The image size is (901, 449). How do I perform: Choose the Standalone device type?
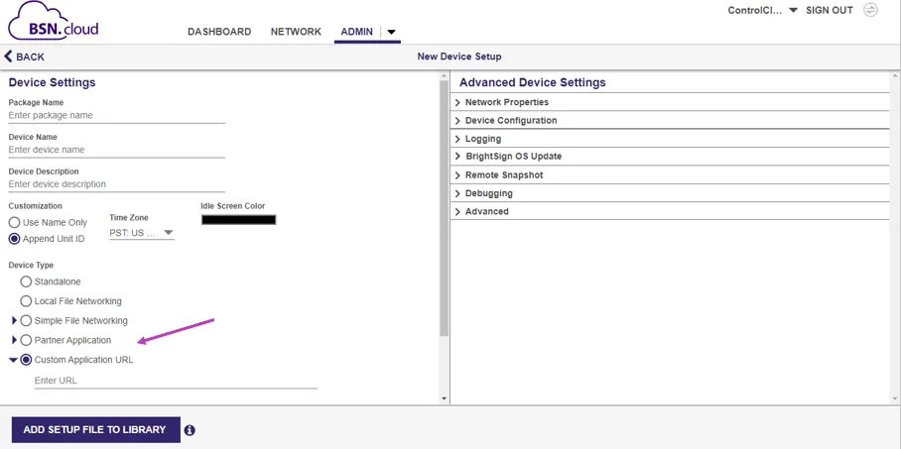[x=26, y=281]
